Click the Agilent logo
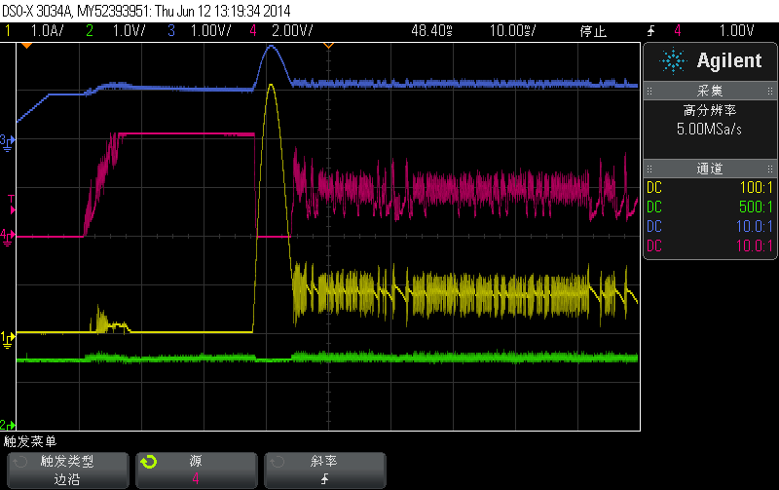The image size is (779, 490). click(711, 60)
